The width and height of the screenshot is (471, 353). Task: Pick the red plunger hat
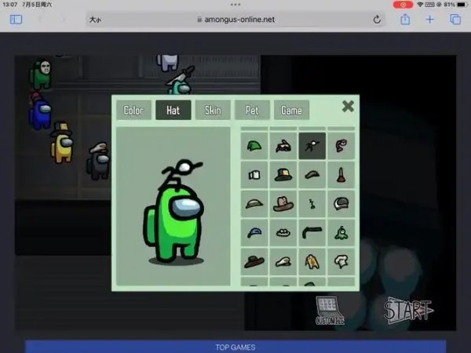[x=341, y=175]
